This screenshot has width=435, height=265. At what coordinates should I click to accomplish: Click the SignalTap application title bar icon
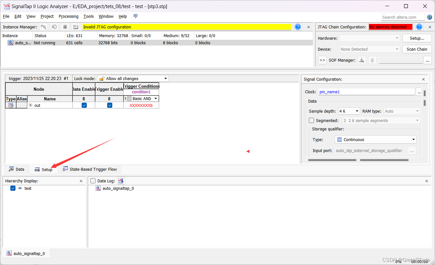click(6, 6)
